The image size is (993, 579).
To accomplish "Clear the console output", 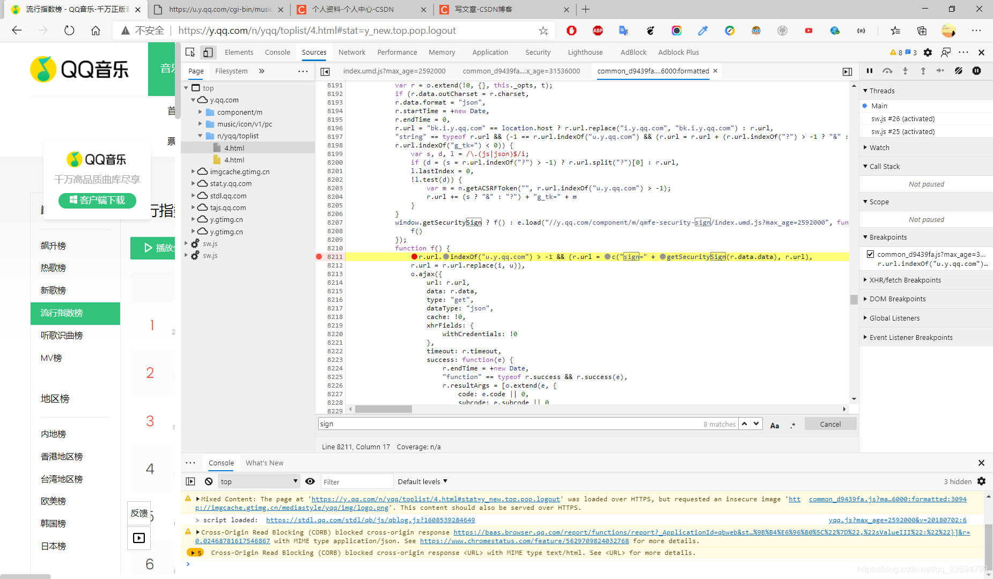I will [x=209, y=481].
